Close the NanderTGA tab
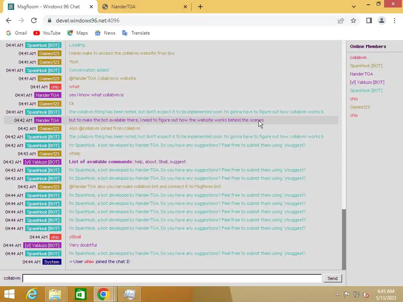Viewport: 403px width, 302px height. 185,7
